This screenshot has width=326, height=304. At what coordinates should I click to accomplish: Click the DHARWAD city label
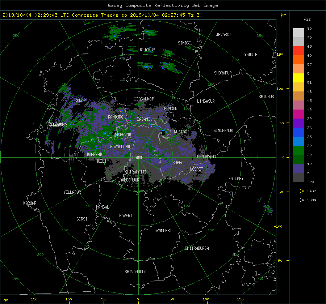pos(95,154)
